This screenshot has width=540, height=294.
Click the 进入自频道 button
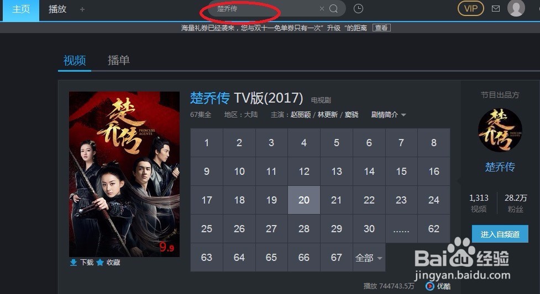(500, 234)
